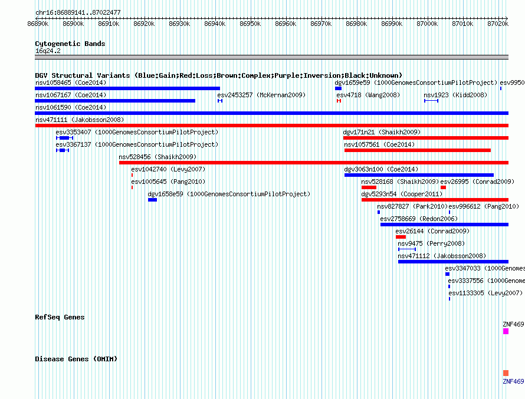The width and height of the screenshot is (525, 399).
Task: Open dgv5293n54 (Cooper2011) label
Action: 402,194
